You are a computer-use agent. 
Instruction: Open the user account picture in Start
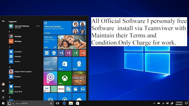point(3,84)
